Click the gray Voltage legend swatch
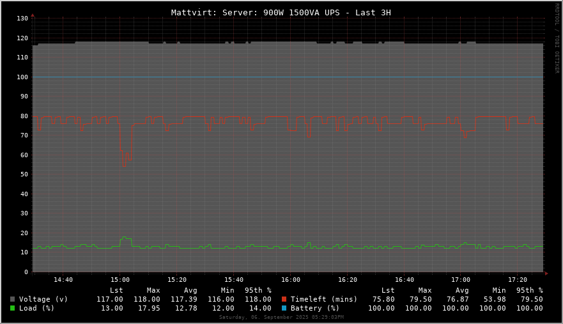Screen dimensions: 563x324 [13, 299]
